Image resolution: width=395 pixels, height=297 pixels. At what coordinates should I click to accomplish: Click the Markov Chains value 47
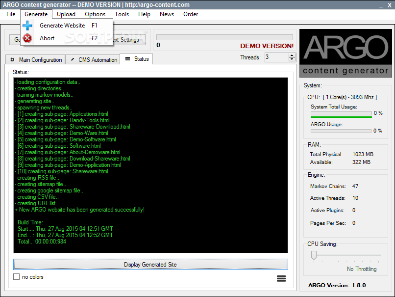point(355,186)
